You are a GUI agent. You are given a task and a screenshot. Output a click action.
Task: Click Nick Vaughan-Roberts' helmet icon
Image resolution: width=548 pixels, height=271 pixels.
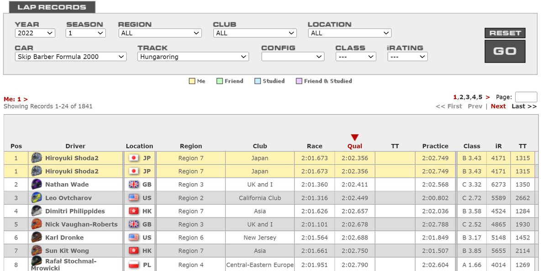[x=37, y=224]
